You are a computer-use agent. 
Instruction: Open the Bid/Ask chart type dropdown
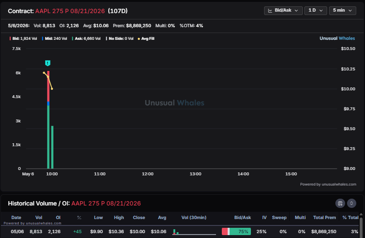(283, 11)
